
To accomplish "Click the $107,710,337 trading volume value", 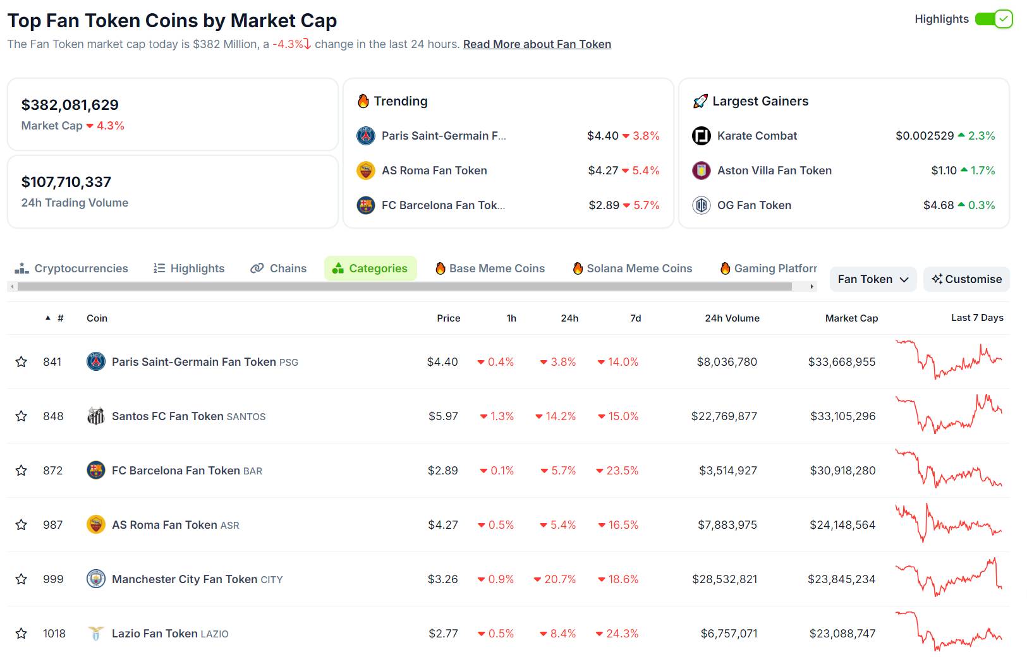I will pyautogui.click(x=66, y=182).
